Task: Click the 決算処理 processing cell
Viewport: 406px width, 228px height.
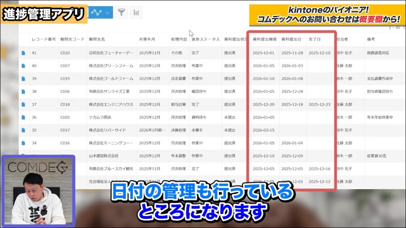Action: 178,130
